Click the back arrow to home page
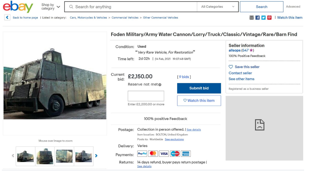This screenshot has height=171, width=310. (x=7, y=17)
